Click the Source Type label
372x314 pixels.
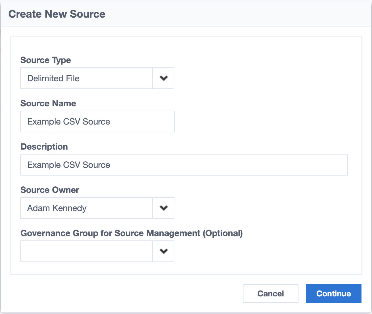click(x=45, y=60)
